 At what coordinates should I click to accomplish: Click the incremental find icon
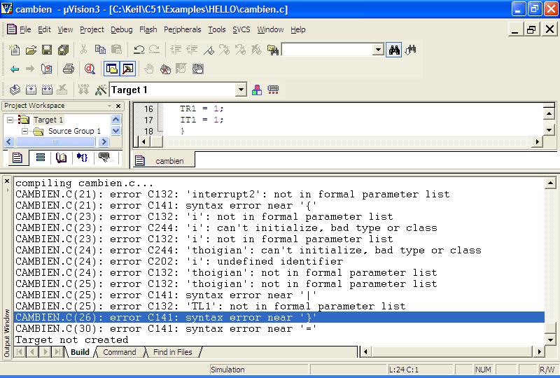(410, 50)
